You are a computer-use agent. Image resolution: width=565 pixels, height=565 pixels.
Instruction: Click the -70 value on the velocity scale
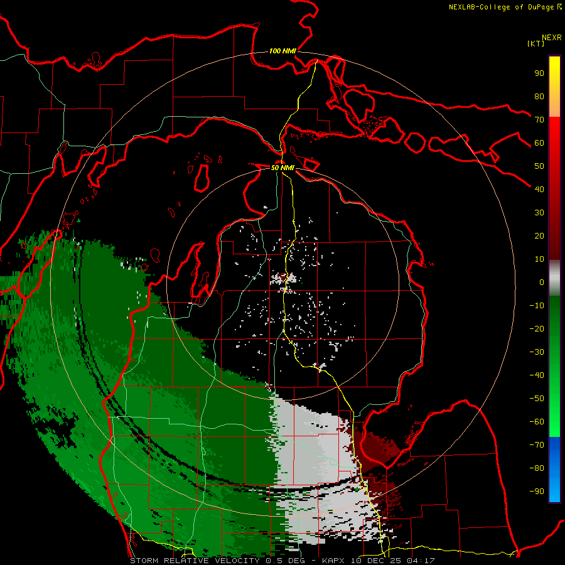point(537,445)
